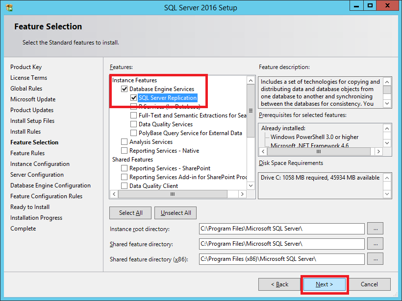Click the instance root directory text field
This screenshot has width=402, height=301.
point(281,229)
